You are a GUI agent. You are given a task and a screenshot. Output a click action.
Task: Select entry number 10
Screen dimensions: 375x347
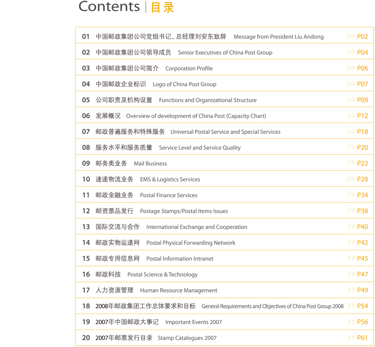click(86, 180)
